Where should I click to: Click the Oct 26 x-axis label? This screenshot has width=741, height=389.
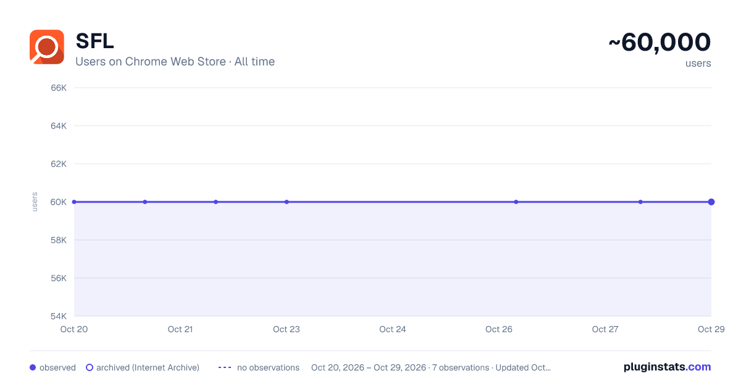coord(499,329)
